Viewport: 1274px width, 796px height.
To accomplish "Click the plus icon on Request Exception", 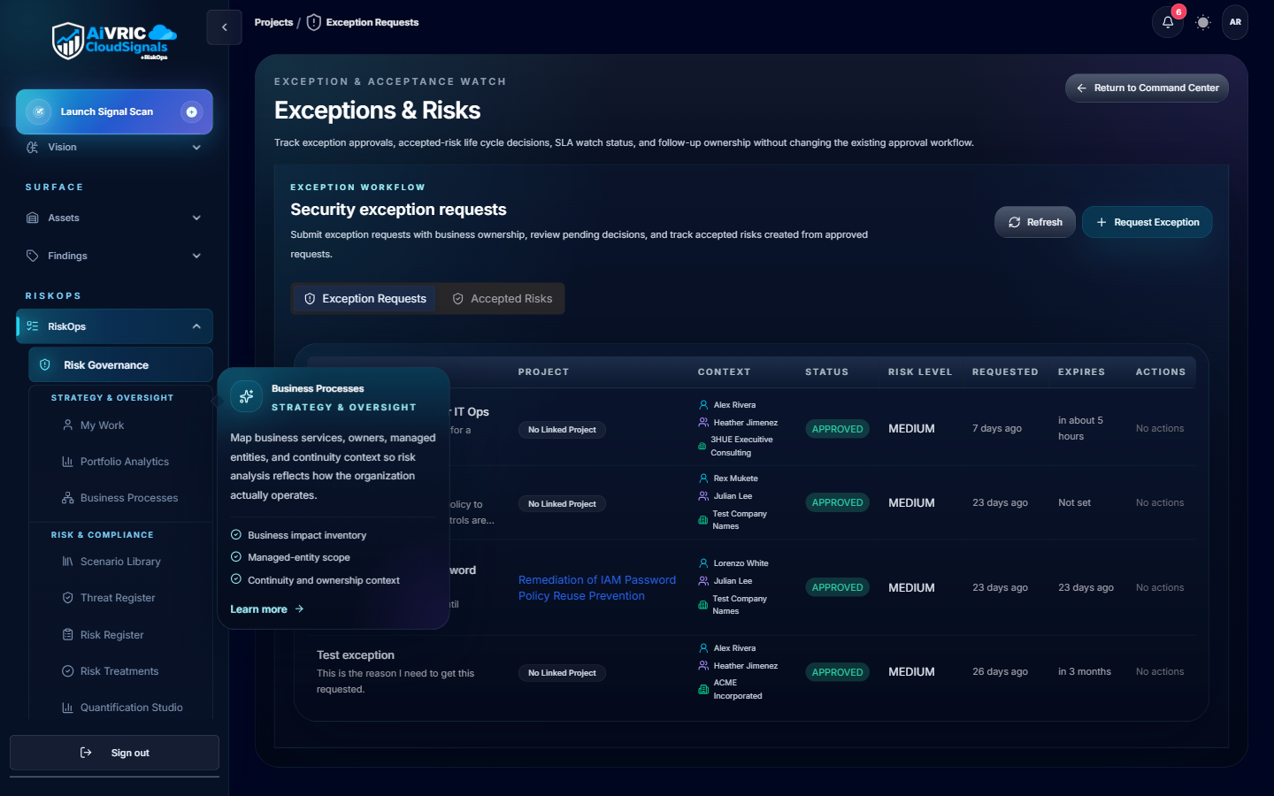I will pos(1101,222).
